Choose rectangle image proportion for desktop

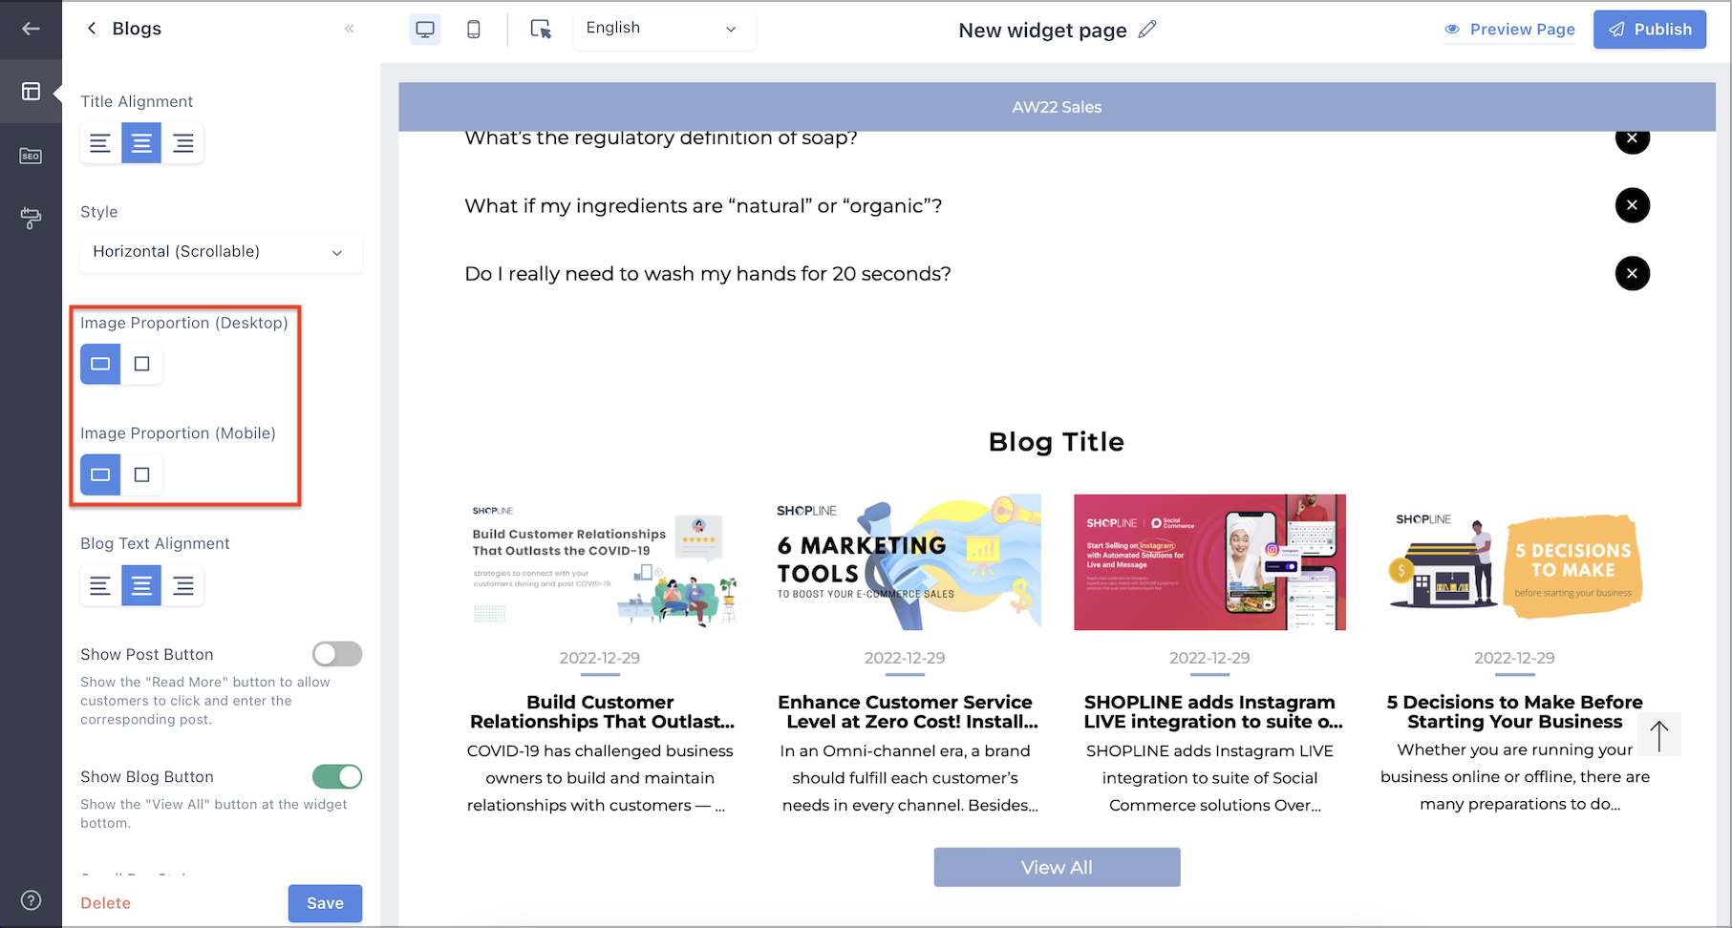100,364
